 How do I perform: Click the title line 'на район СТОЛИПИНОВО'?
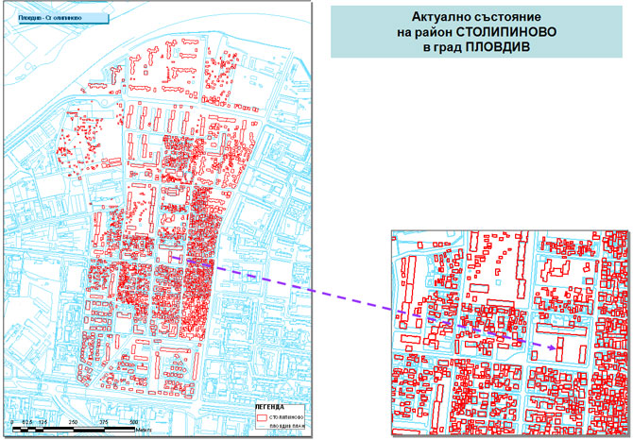click(476, 32)
